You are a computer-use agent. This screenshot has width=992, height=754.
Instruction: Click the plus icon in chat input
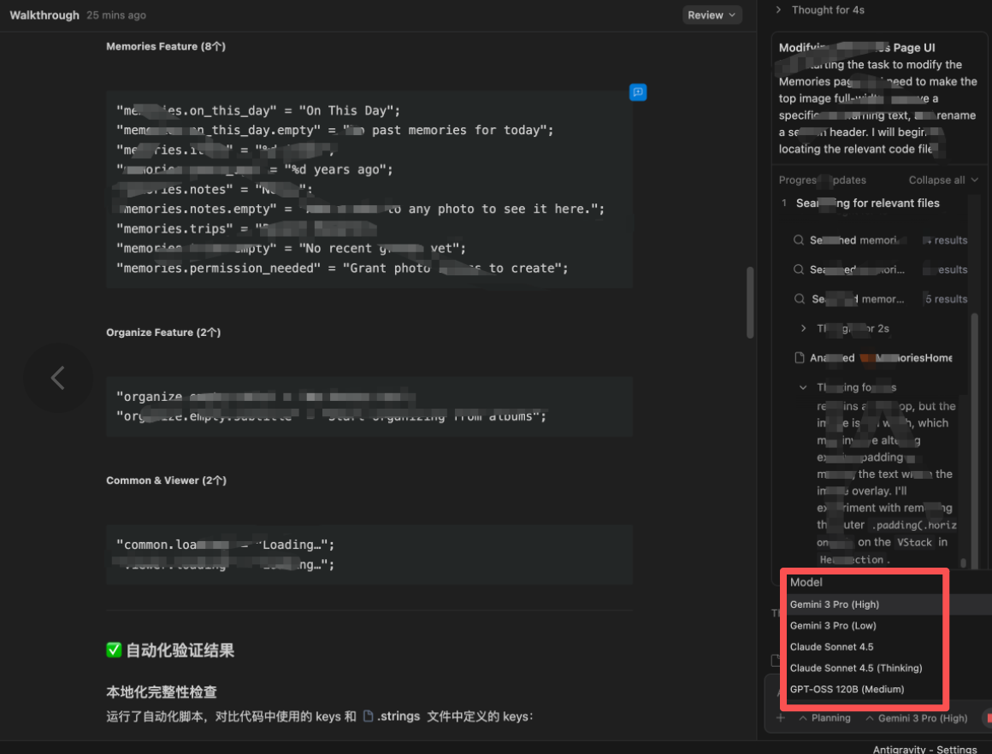pos(780,718)
